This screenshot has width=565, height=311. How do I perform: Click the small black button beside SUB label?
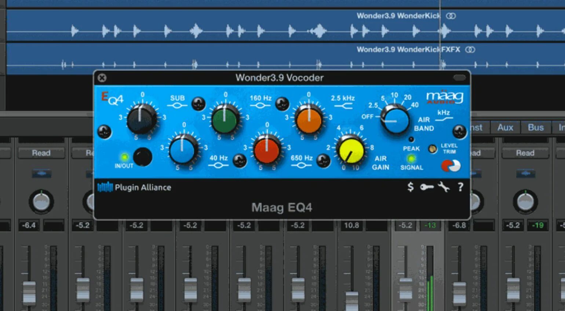[198, 104]
